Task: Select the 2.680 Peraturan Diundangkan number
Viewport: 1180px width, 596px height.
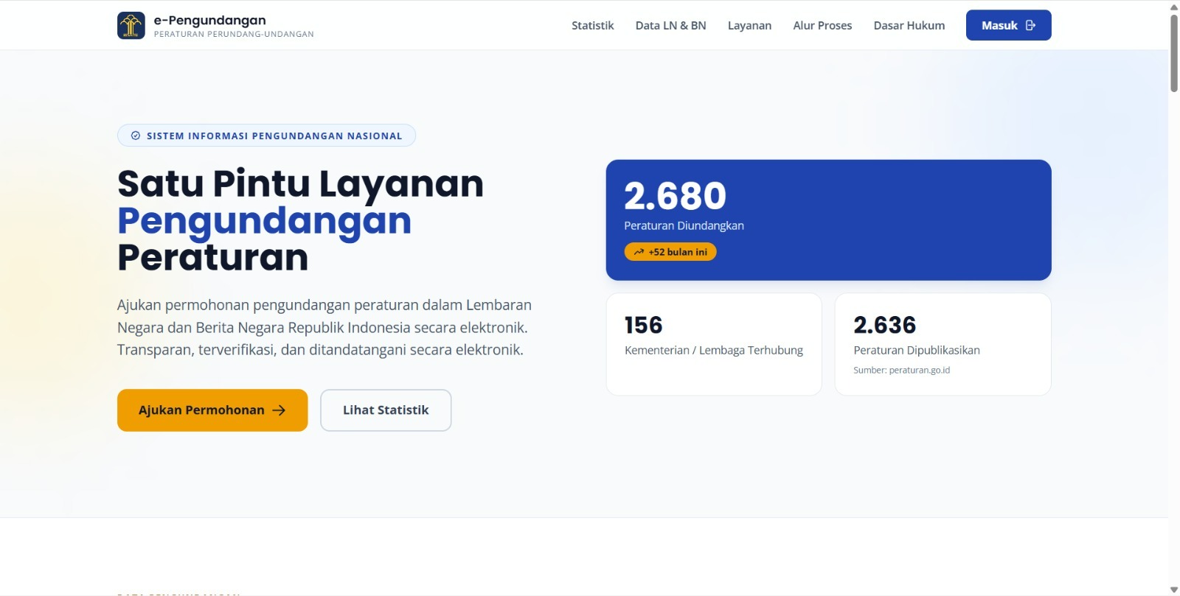Action: click(675, 195)
